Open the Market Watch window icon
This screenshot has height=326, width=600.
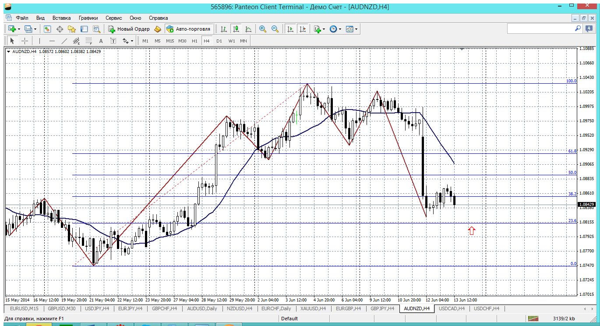coord(47,29)
